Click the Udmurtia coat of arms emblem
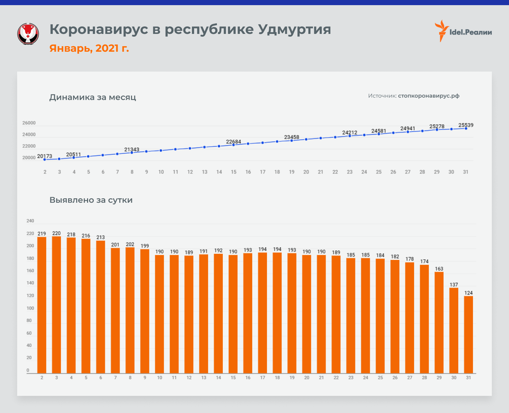The height and width of the screenshot is (413, 509). coord(28,34)
